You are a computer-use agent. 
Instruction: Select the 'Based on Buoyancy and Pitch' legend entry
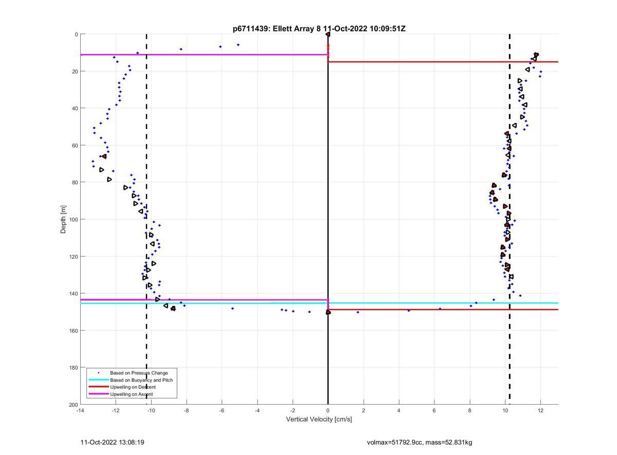pyautogui.click(x=141, y=380)
